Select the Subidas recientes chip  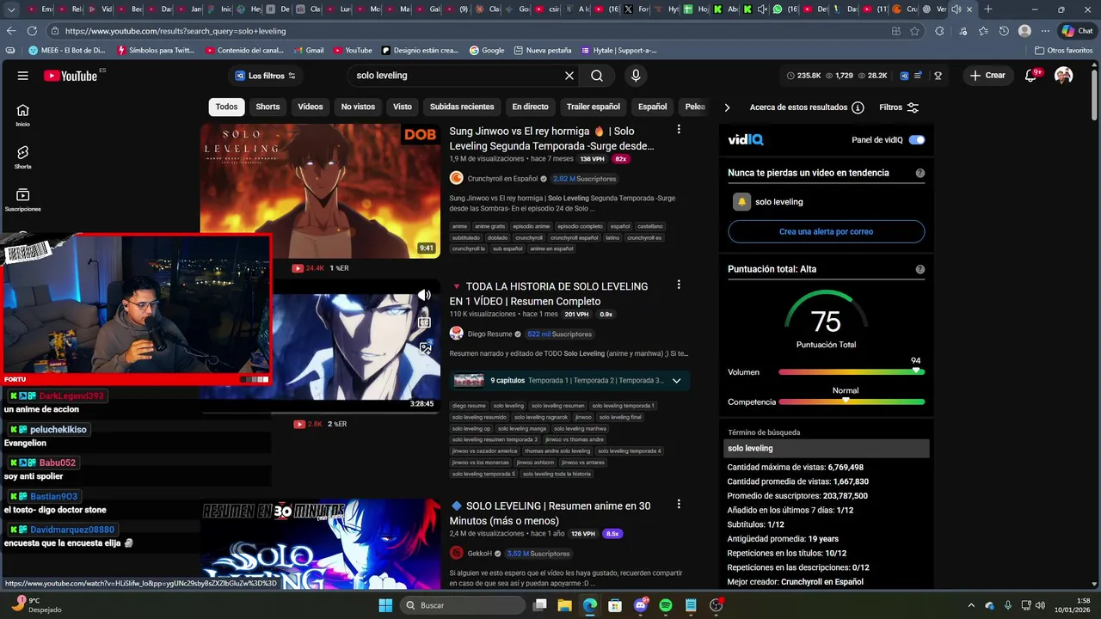[462, 107]
